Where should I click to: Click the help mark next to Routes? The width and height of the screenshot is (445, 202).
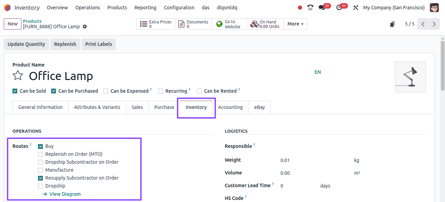[30, 145]
